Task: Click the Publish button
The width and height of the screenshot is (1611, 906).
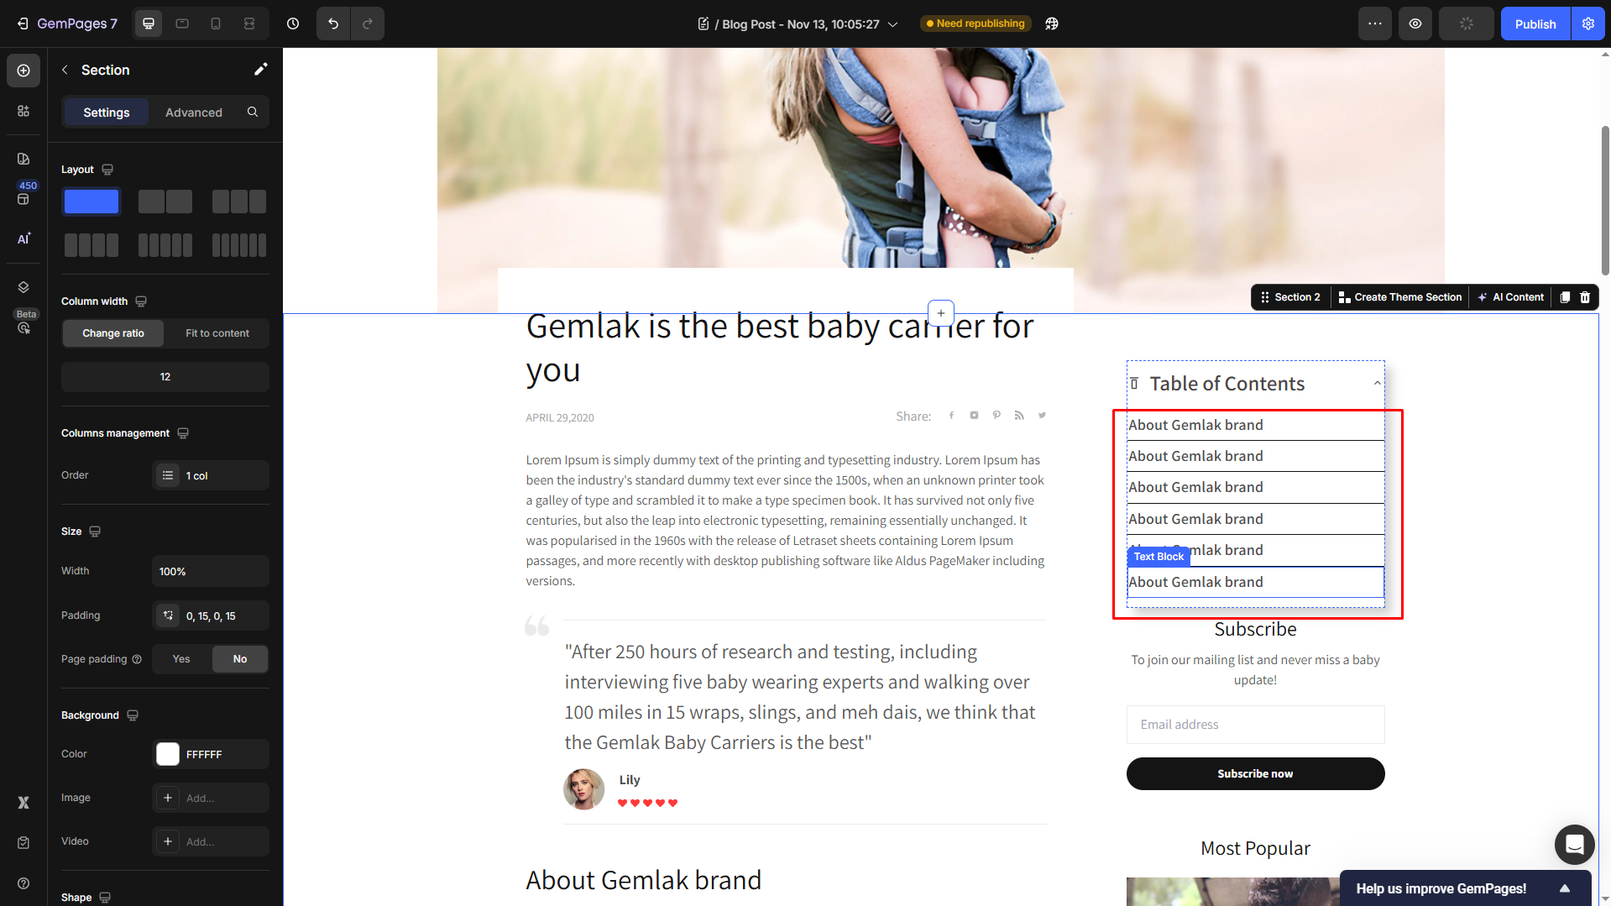Action: point(1535,24)
